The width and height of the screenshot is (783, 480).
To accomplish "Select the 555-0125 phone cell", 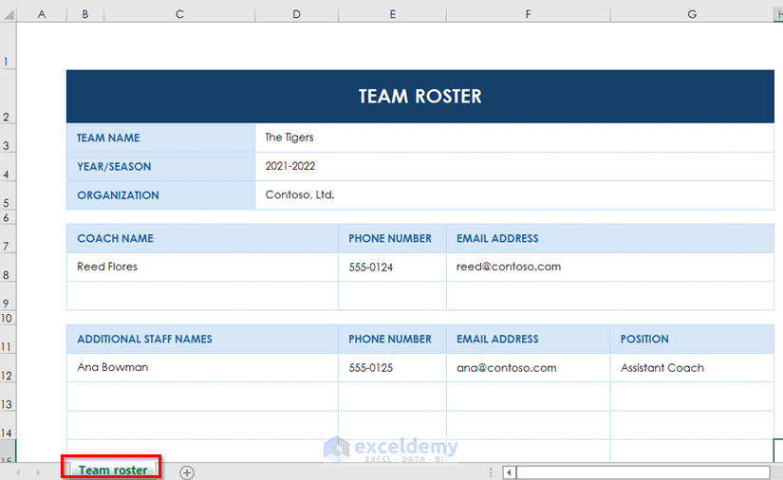I will [392, 368].
